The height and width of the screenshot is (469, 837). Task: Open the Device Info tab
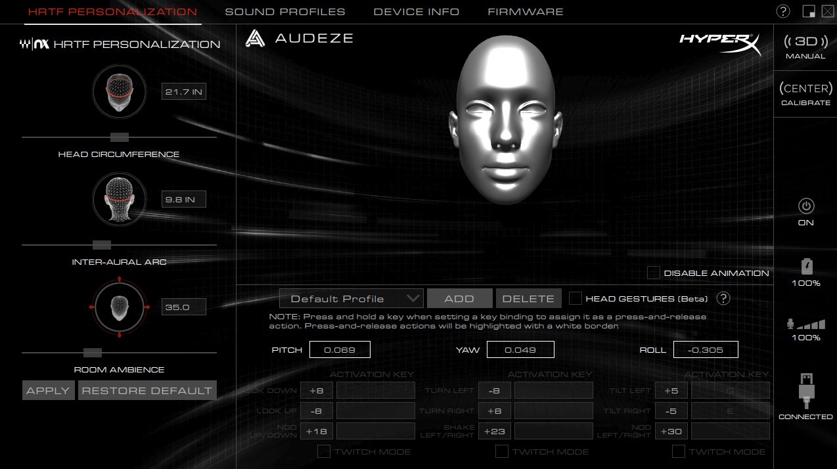[x=417, y=12]
